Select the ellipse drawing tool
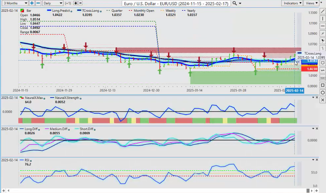This screenshot has width=326, height=193. pos(322,93)
